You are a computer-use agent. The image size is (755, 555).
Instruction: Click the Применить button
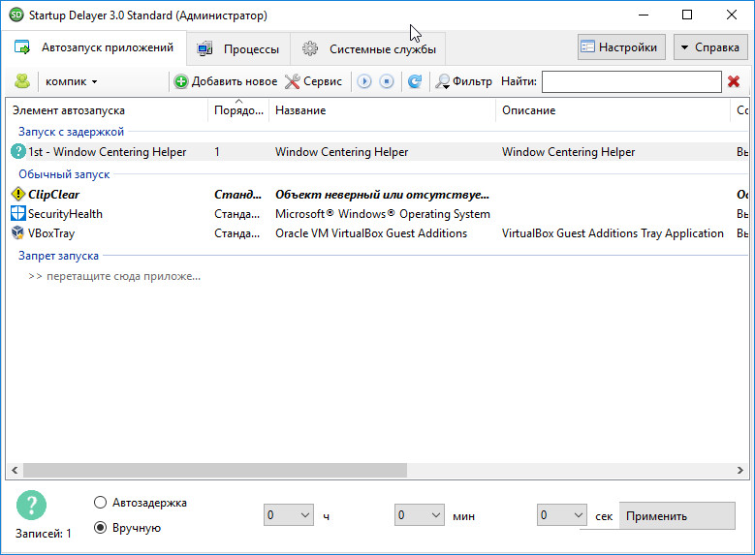(x=677, y=516)
